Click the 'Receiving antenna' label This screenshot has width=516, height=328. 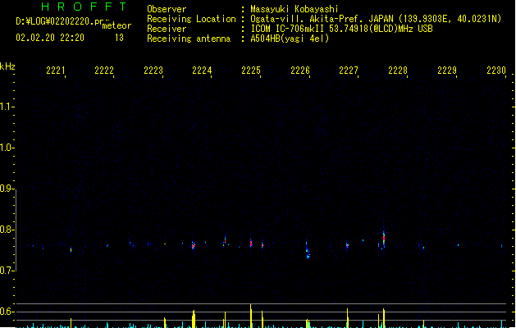coord(189,39)
